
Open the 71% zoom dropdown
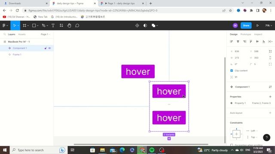(x=269, y=26)
